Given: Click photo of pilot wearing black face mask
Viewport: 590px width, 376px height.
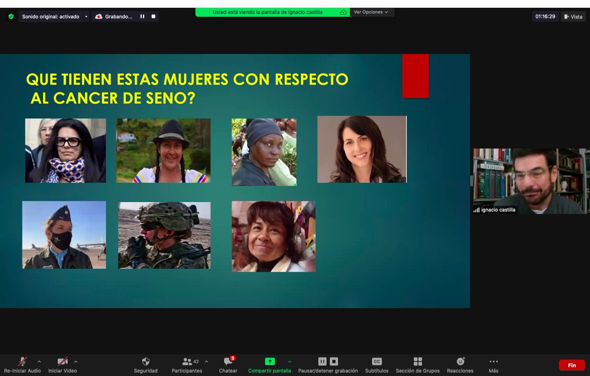Looking at the screenshot, I should (64, 235).
